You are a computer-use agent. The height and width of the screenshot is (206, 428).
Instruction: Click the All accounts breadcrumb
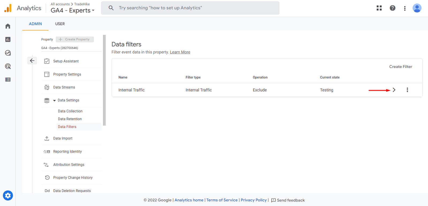coord(60,4)
